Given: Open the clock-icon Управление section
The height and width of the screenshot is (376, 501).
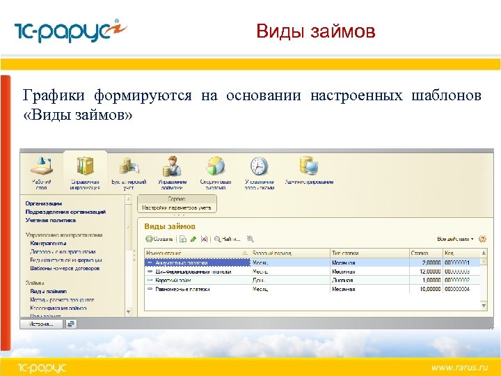Looking at the screenshot, I should (259, 173).
